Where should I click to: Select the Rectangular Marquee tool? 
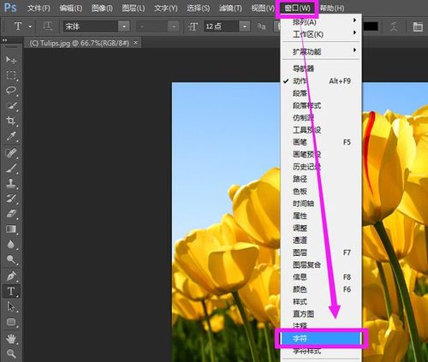pos(11,75)
